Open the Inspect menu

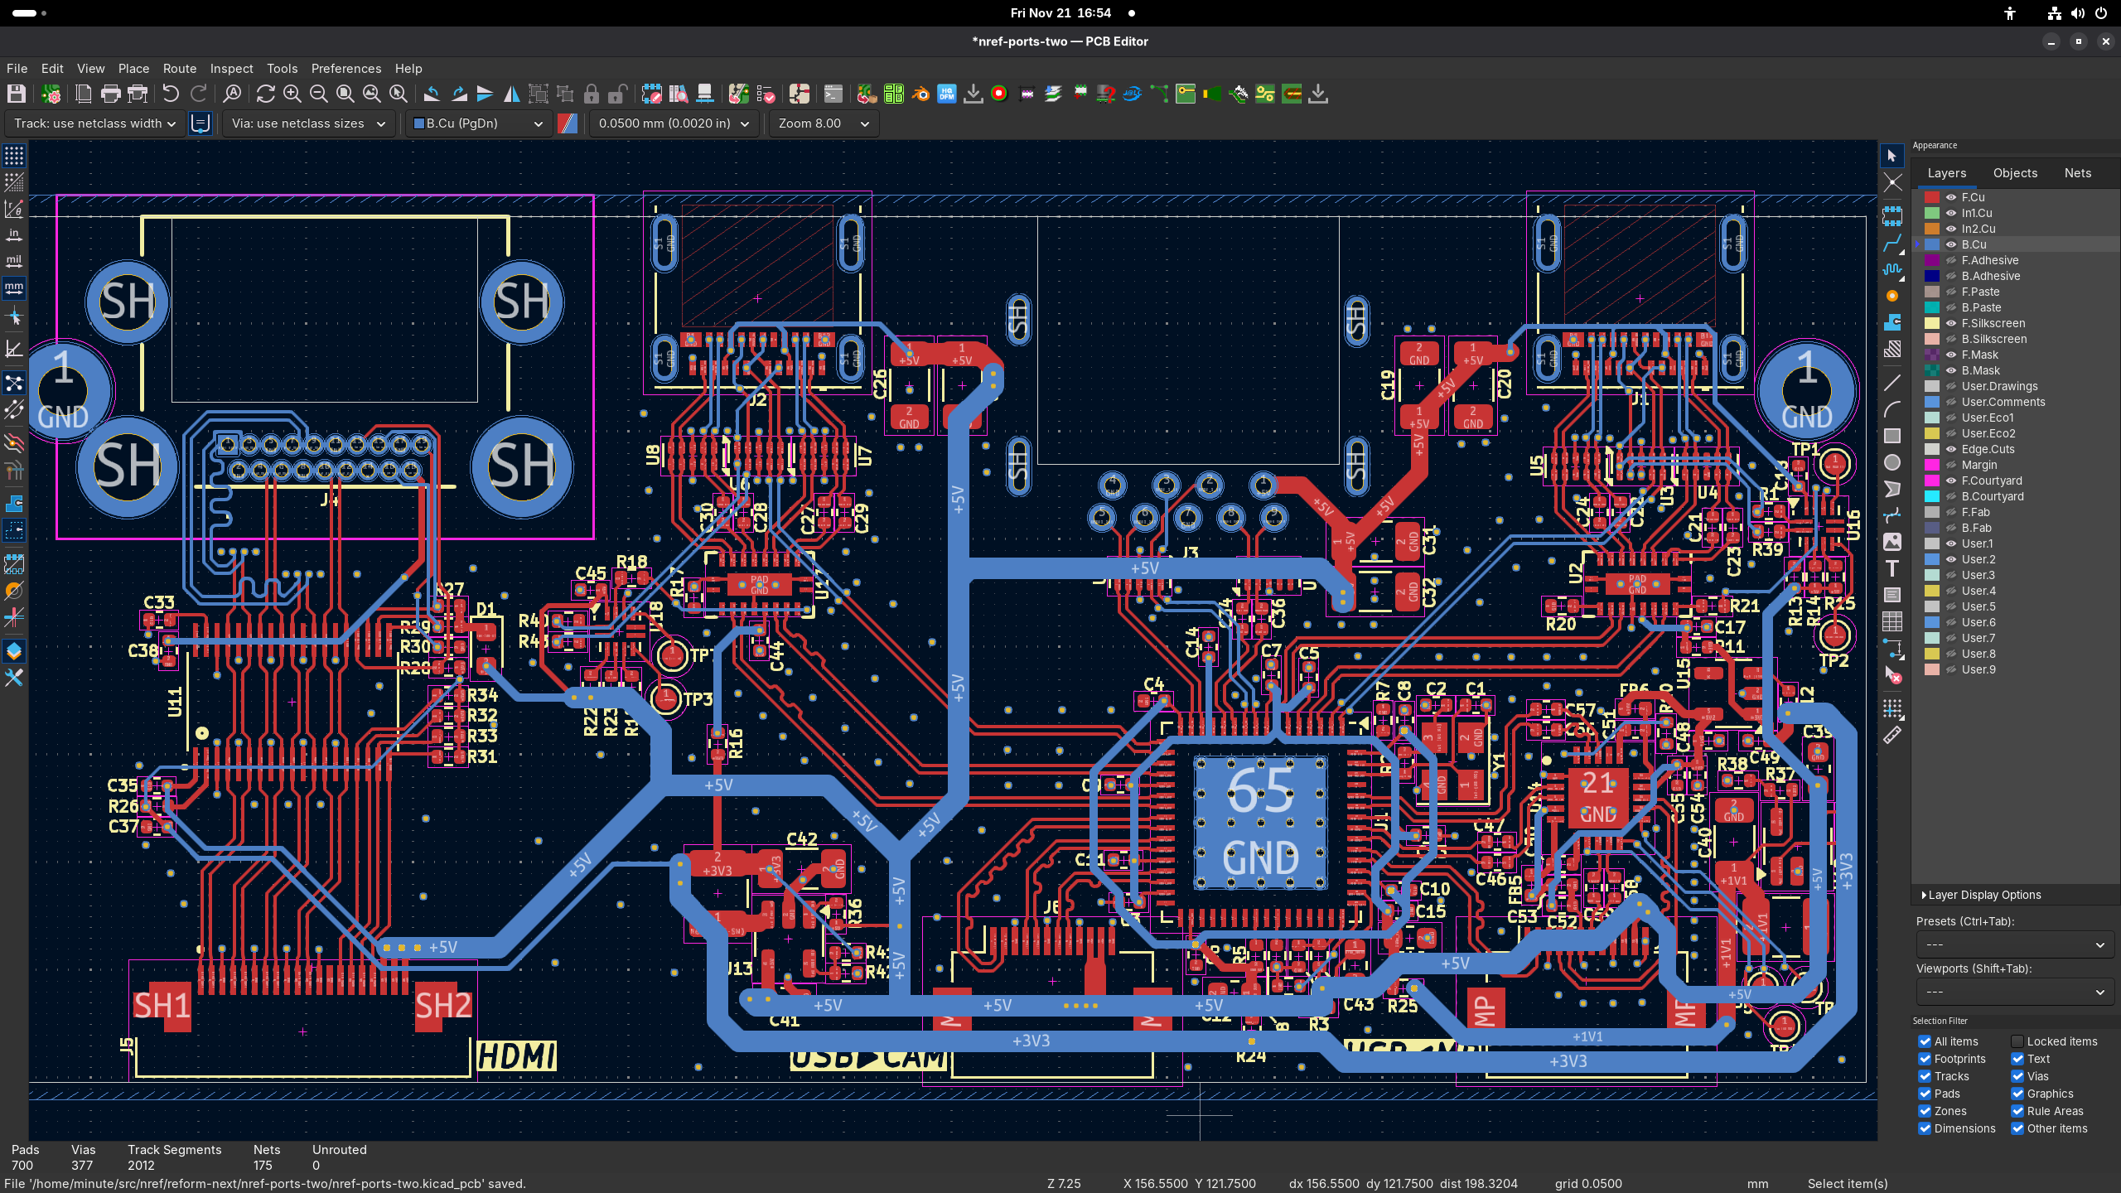(x=231, y=68)
